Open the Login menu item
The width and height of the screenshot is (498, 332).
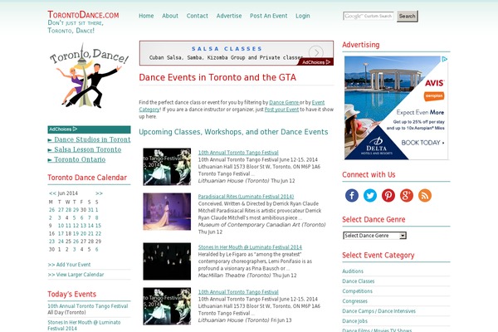pyautogui.click(x=303, y=16)
